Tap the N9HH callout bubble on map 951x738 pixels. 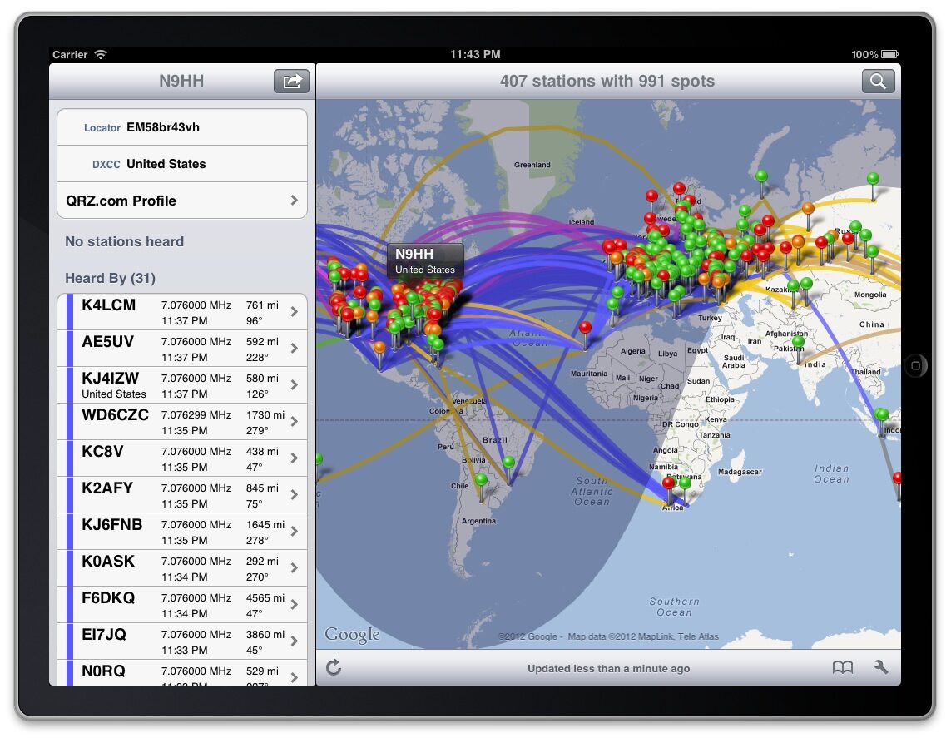click(x=425, y=260)
